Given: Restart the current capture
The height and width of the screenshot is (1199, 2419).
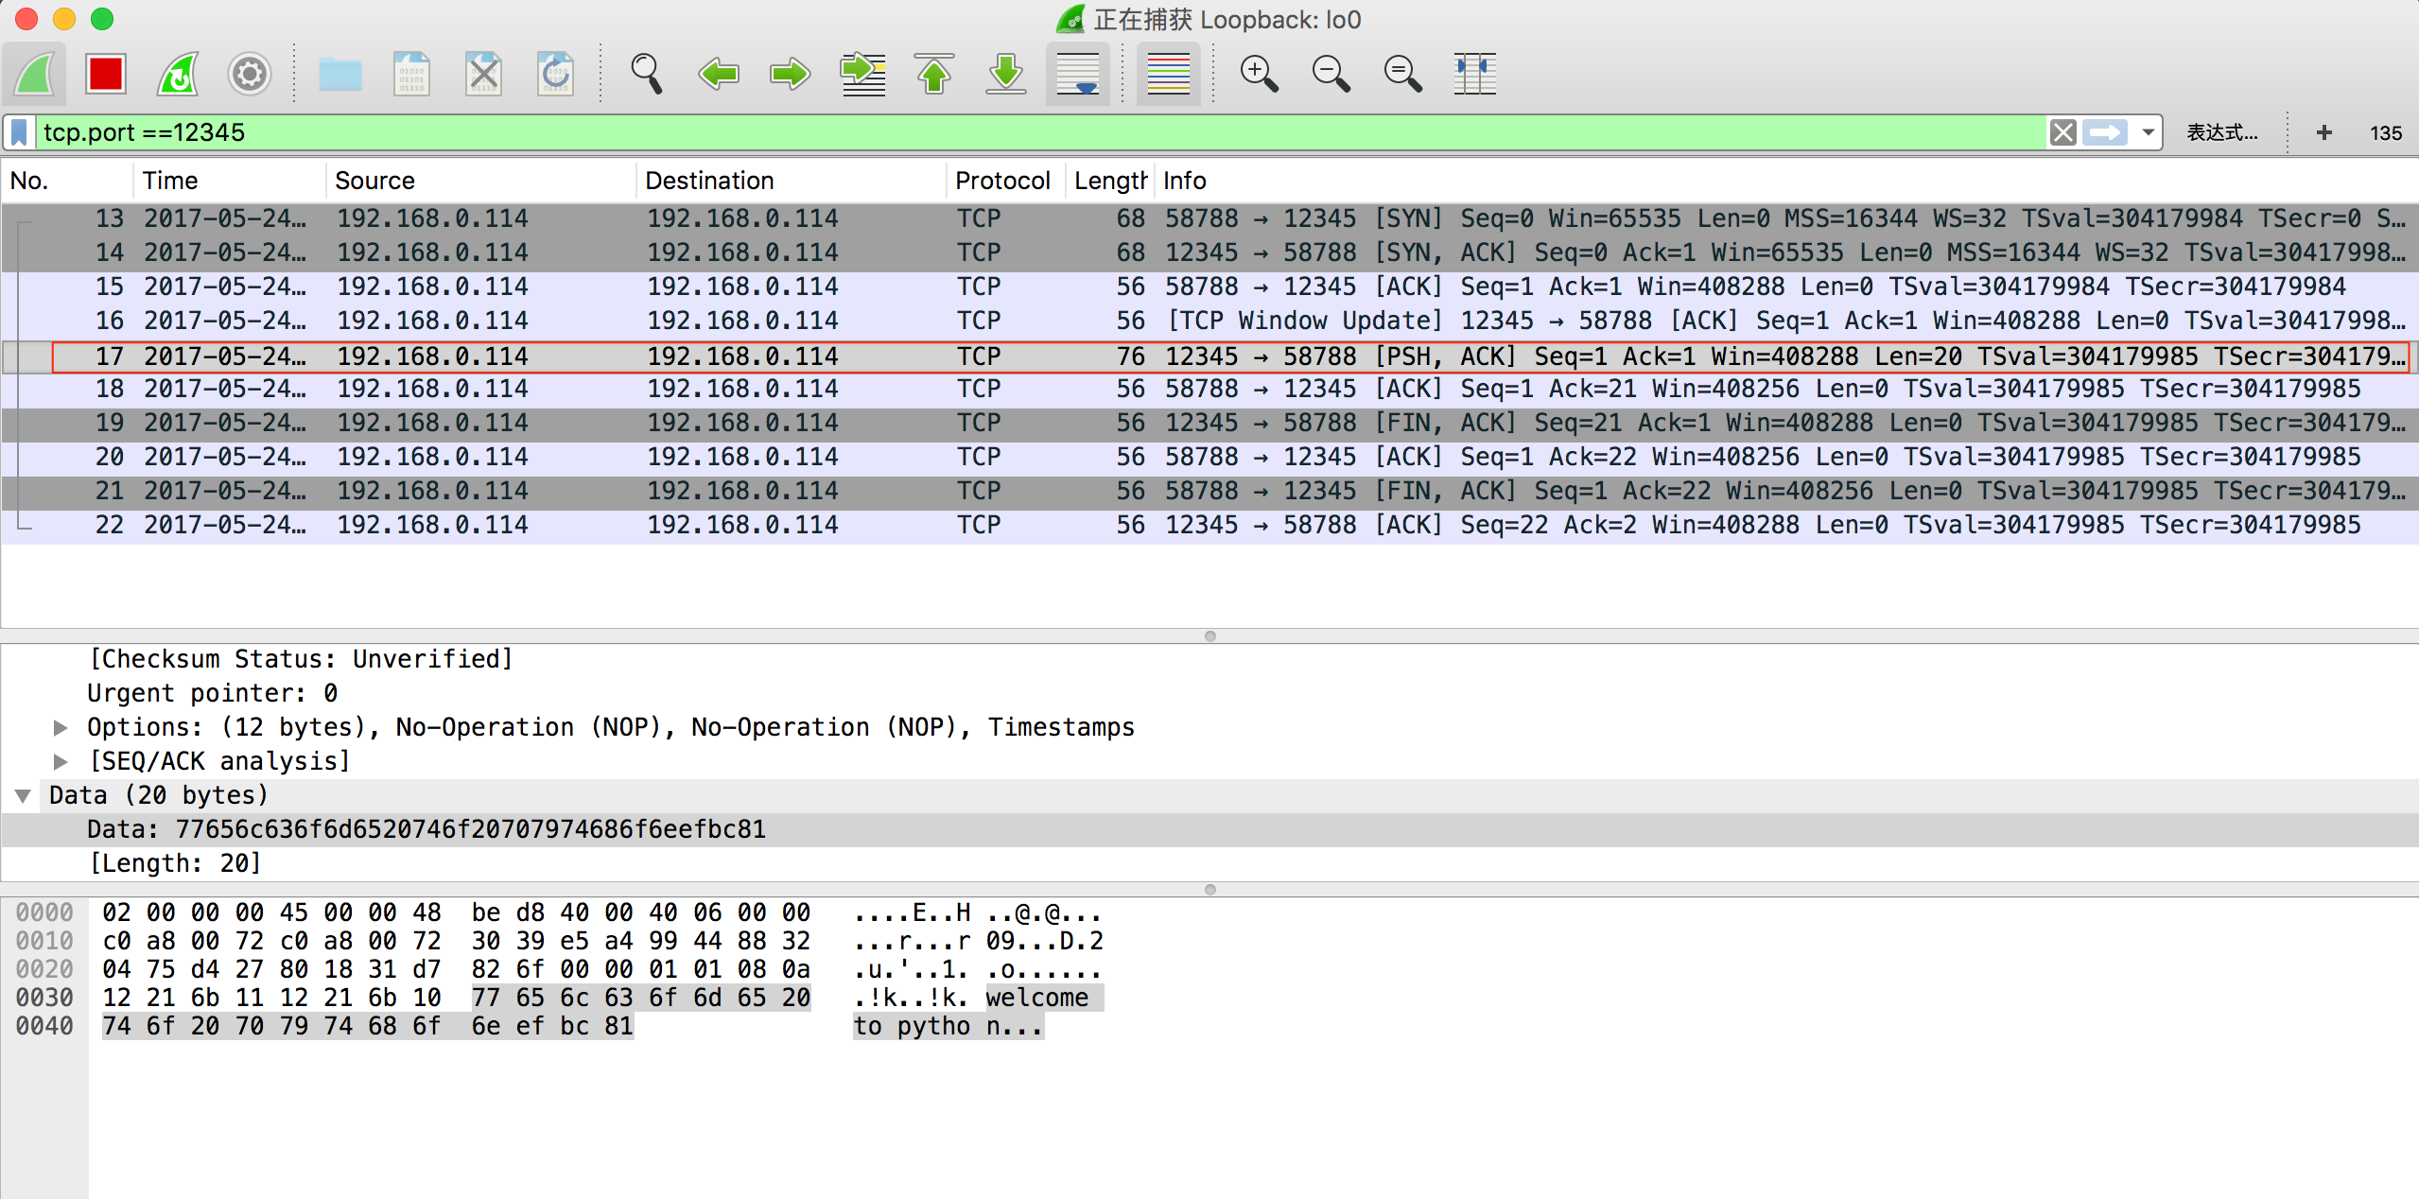Looking at the screenshot, I should click(x=178, y=74).
